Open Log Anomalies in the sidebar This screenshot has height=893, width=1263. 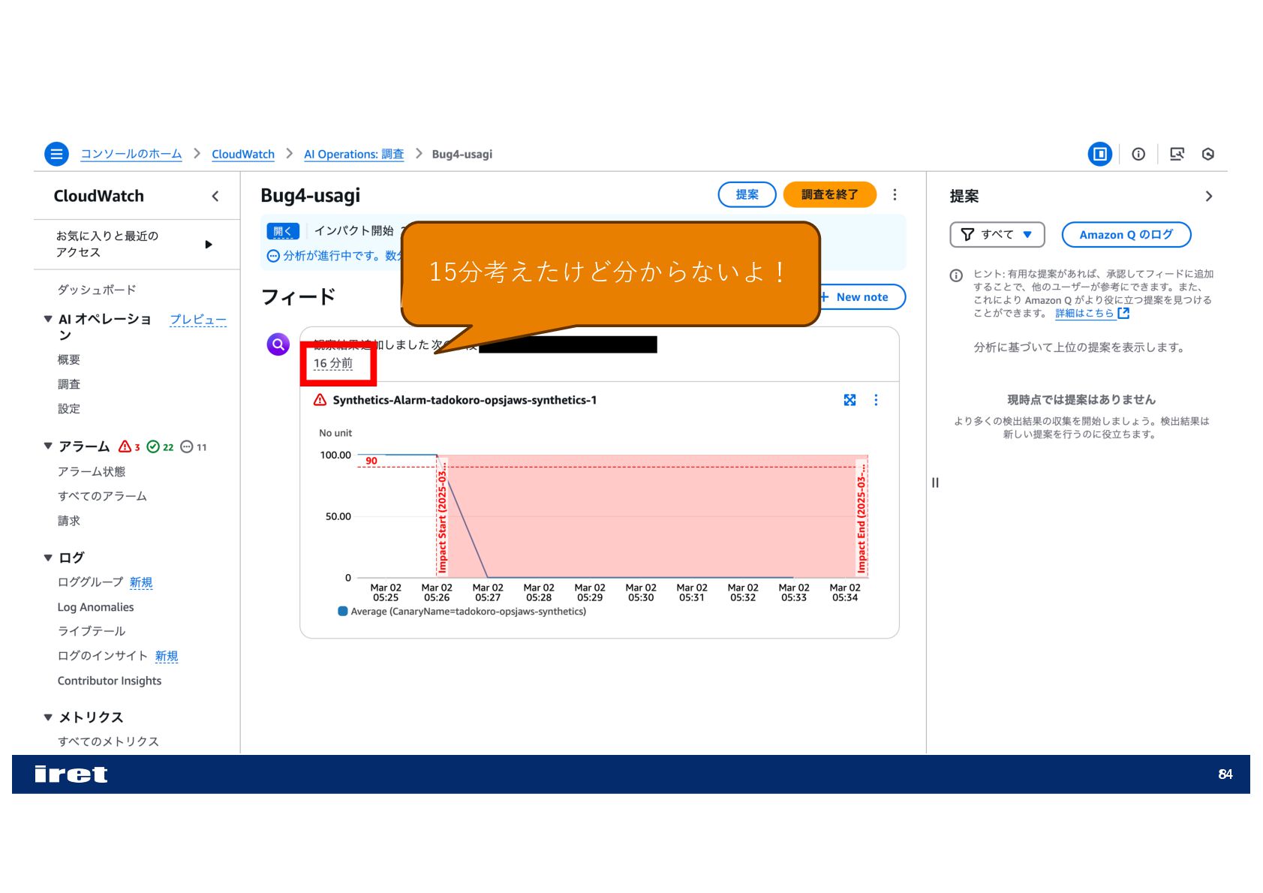coord(96,607)
